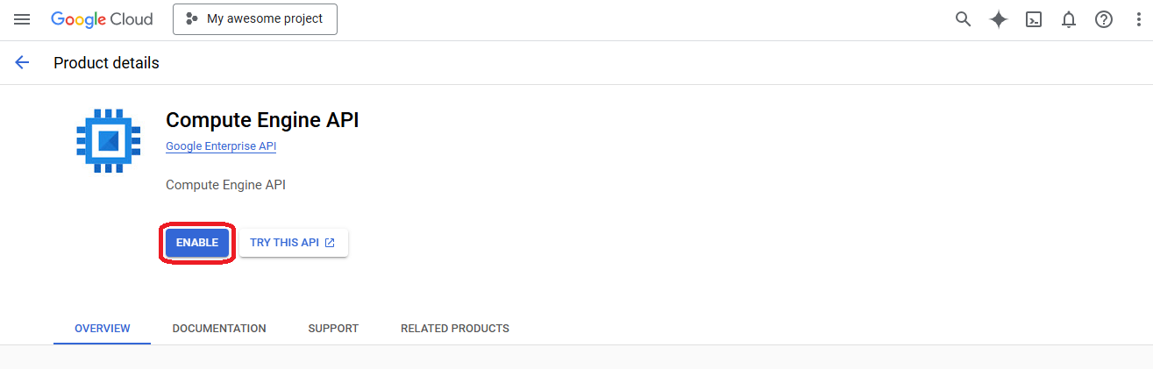This screenshot has height=369, width=1153.
Task: Open the search magnifier icon
Action: (963, 19)
